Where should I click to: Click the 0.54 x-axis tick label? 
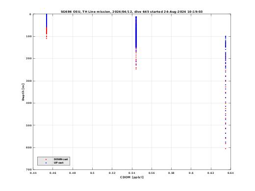click(132, 173)
